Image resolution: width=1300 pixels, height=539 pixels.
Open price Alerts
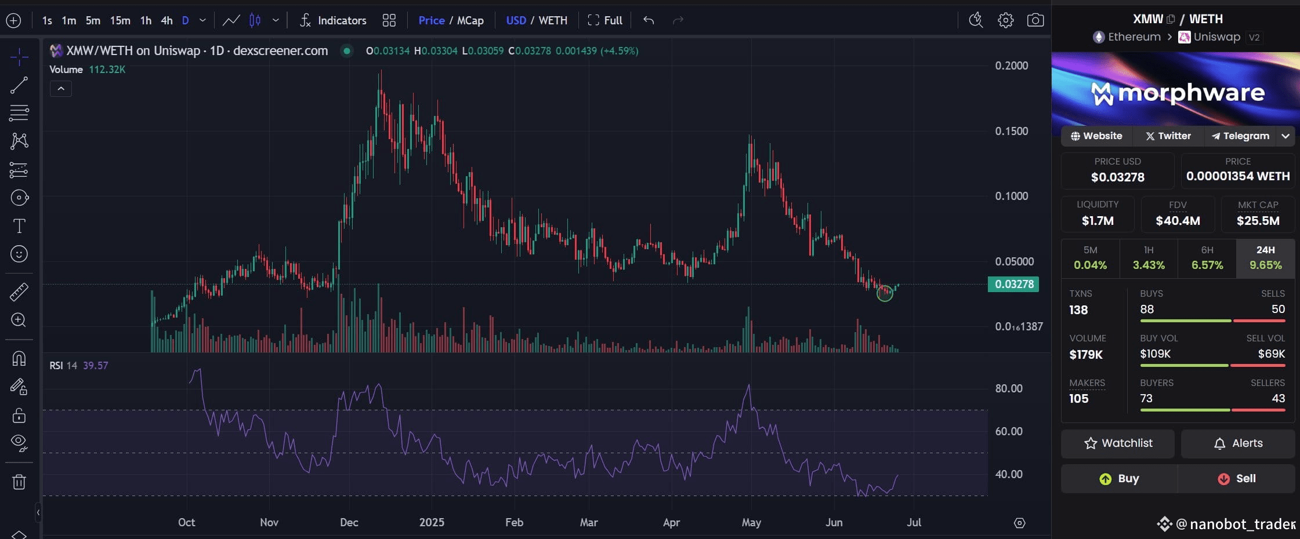point(1238,443)
